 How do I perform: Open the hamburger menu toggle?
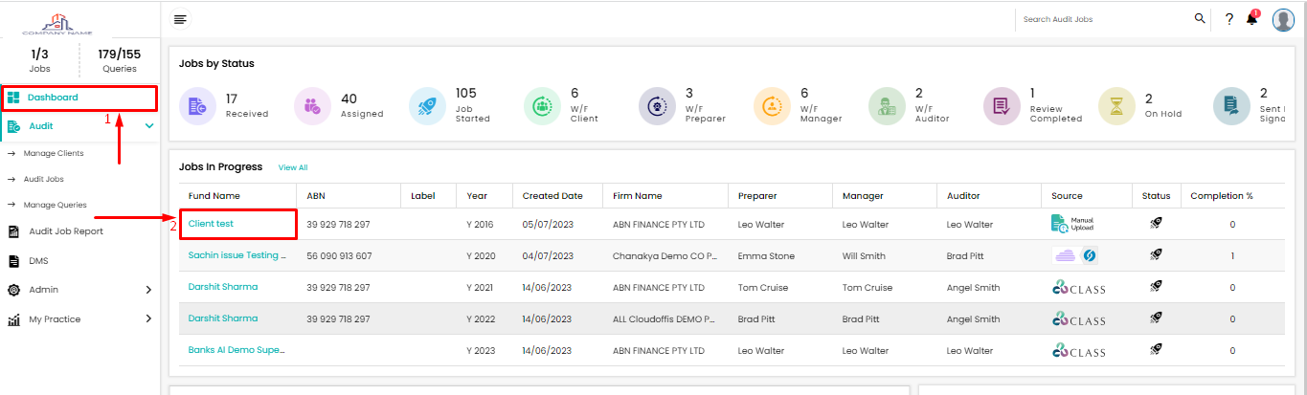(x=180, y=19)
